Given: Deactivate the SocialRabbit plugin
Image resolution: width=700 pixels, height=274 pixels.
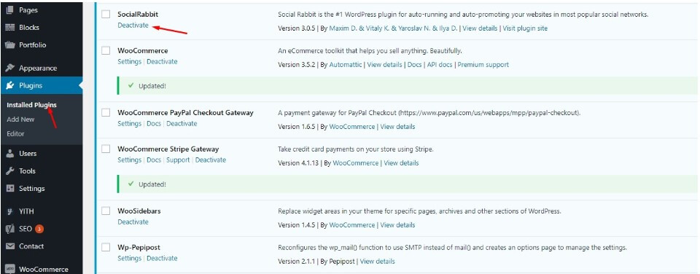Looking at the screenshot, I should coord(133,26).
